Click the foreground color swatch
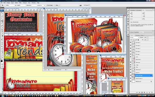This screenshot has width=155, height=97. [x=2, y=61]
